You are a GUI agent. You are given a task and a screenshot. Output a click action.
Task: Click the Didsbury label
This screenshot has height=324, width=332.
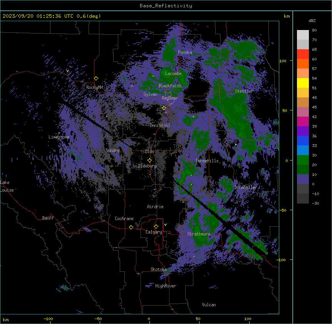[x=148, y=166]
